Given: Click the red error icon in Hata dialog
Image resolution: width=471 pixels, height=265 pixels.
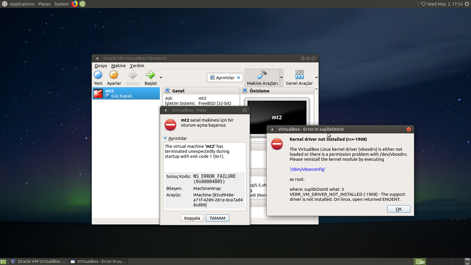Looking at the screenshot, I should point(170,125).
